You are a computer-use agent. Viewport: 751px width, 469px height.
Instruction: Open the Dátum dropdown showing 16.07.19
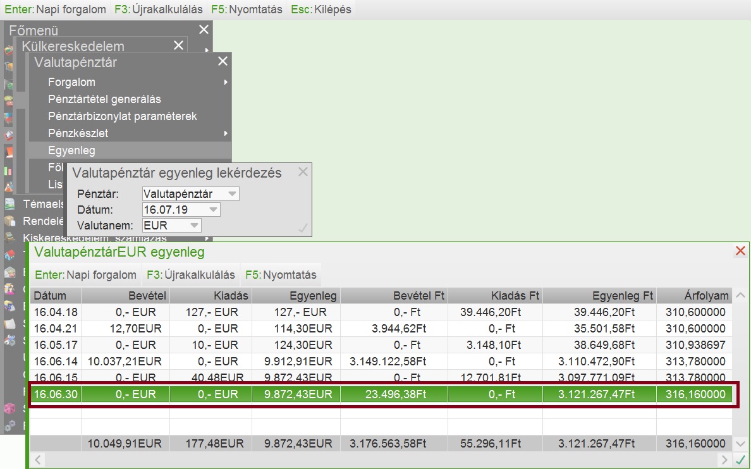click(213, 210)
